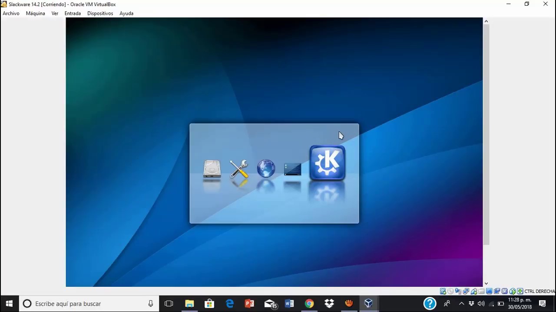Open PowerPoint from the taskbar

point(249,304)
